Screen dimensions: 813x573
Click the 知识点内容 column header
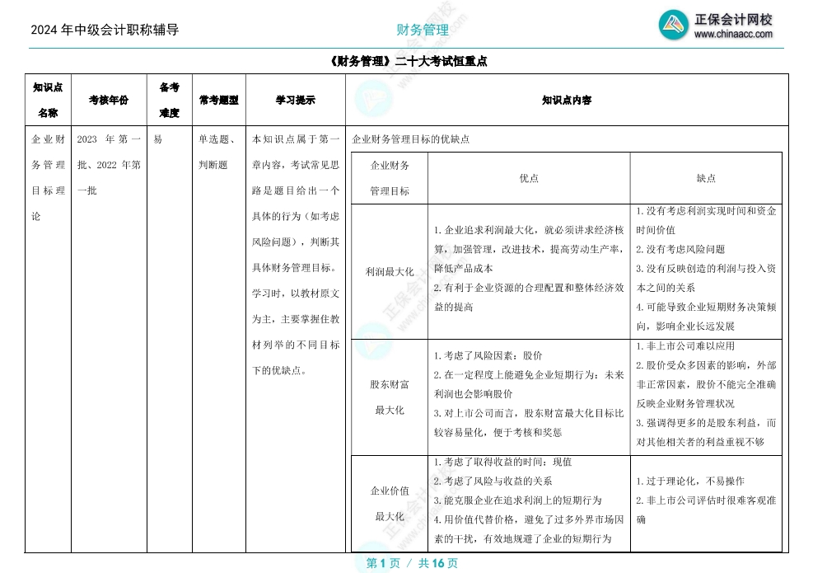coord(565,101)
